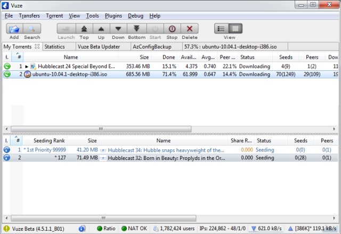Image resolution: width=341 pixels, height=234 pixels.
Task: Click the downloads list horizontal scrollbar
Action: pyautogui.click(x=100, y=129)
